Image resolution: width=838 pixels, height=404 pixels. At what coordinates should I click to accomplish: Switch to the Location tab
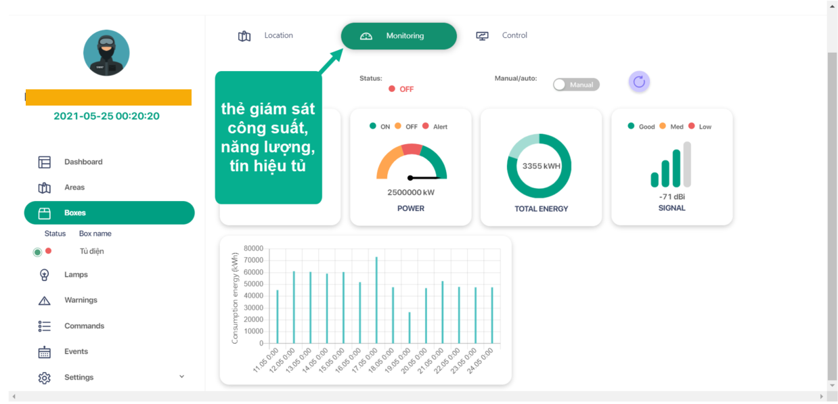point(265,36)
